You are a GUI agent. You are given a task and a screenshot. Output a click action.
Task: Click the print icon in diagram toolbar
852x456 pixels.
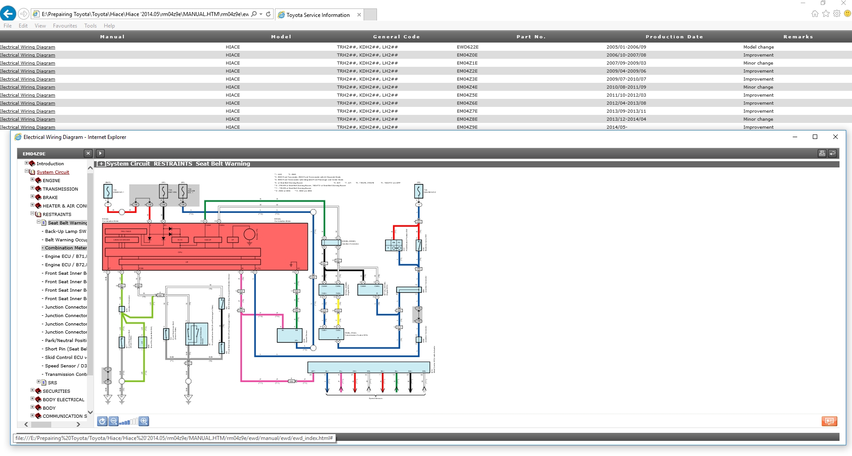822,153
